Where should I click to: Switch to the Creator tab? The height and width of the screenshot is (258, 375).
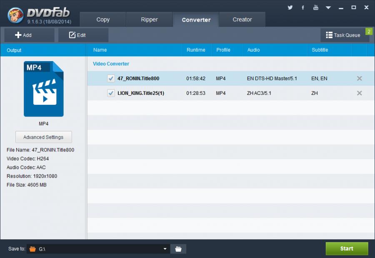pyautogui.click(x=242, y=20)
